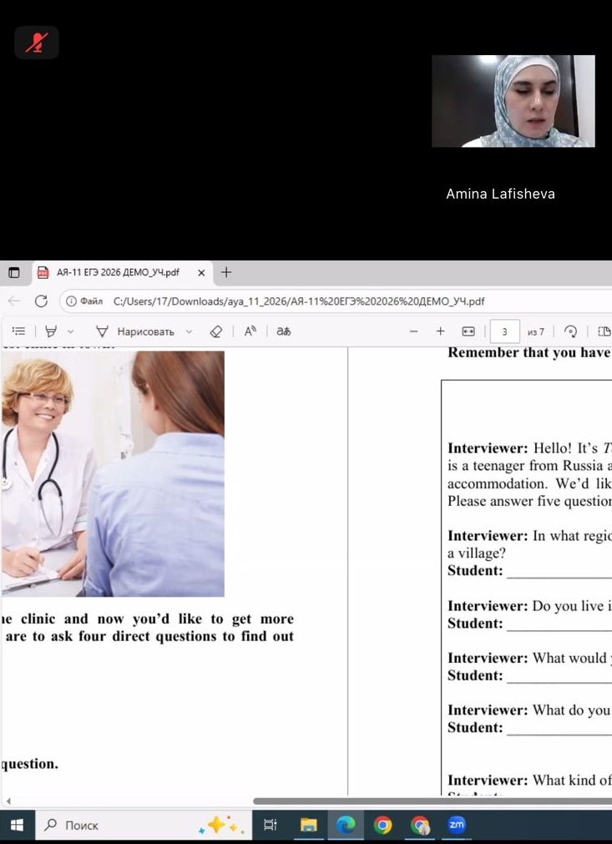Activate the Нарисовать draw tool
Viewport: 612px width, 844px height.
pos(135,331)
